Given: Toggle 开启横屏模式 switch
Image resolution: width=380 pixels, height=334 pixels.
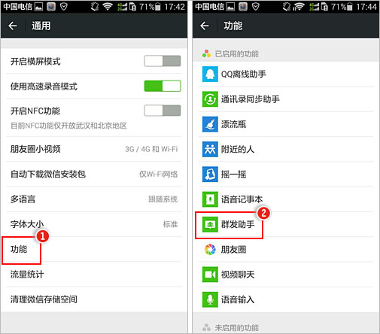Looking at the screenshot, I should point(163,61).
